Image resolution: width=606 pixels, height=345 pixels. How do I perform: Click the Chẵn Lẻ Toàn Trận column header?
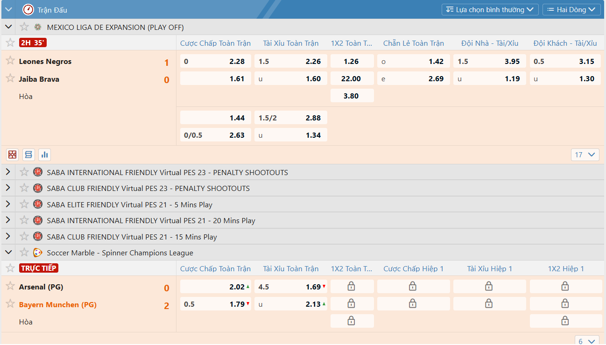(413, 43)
